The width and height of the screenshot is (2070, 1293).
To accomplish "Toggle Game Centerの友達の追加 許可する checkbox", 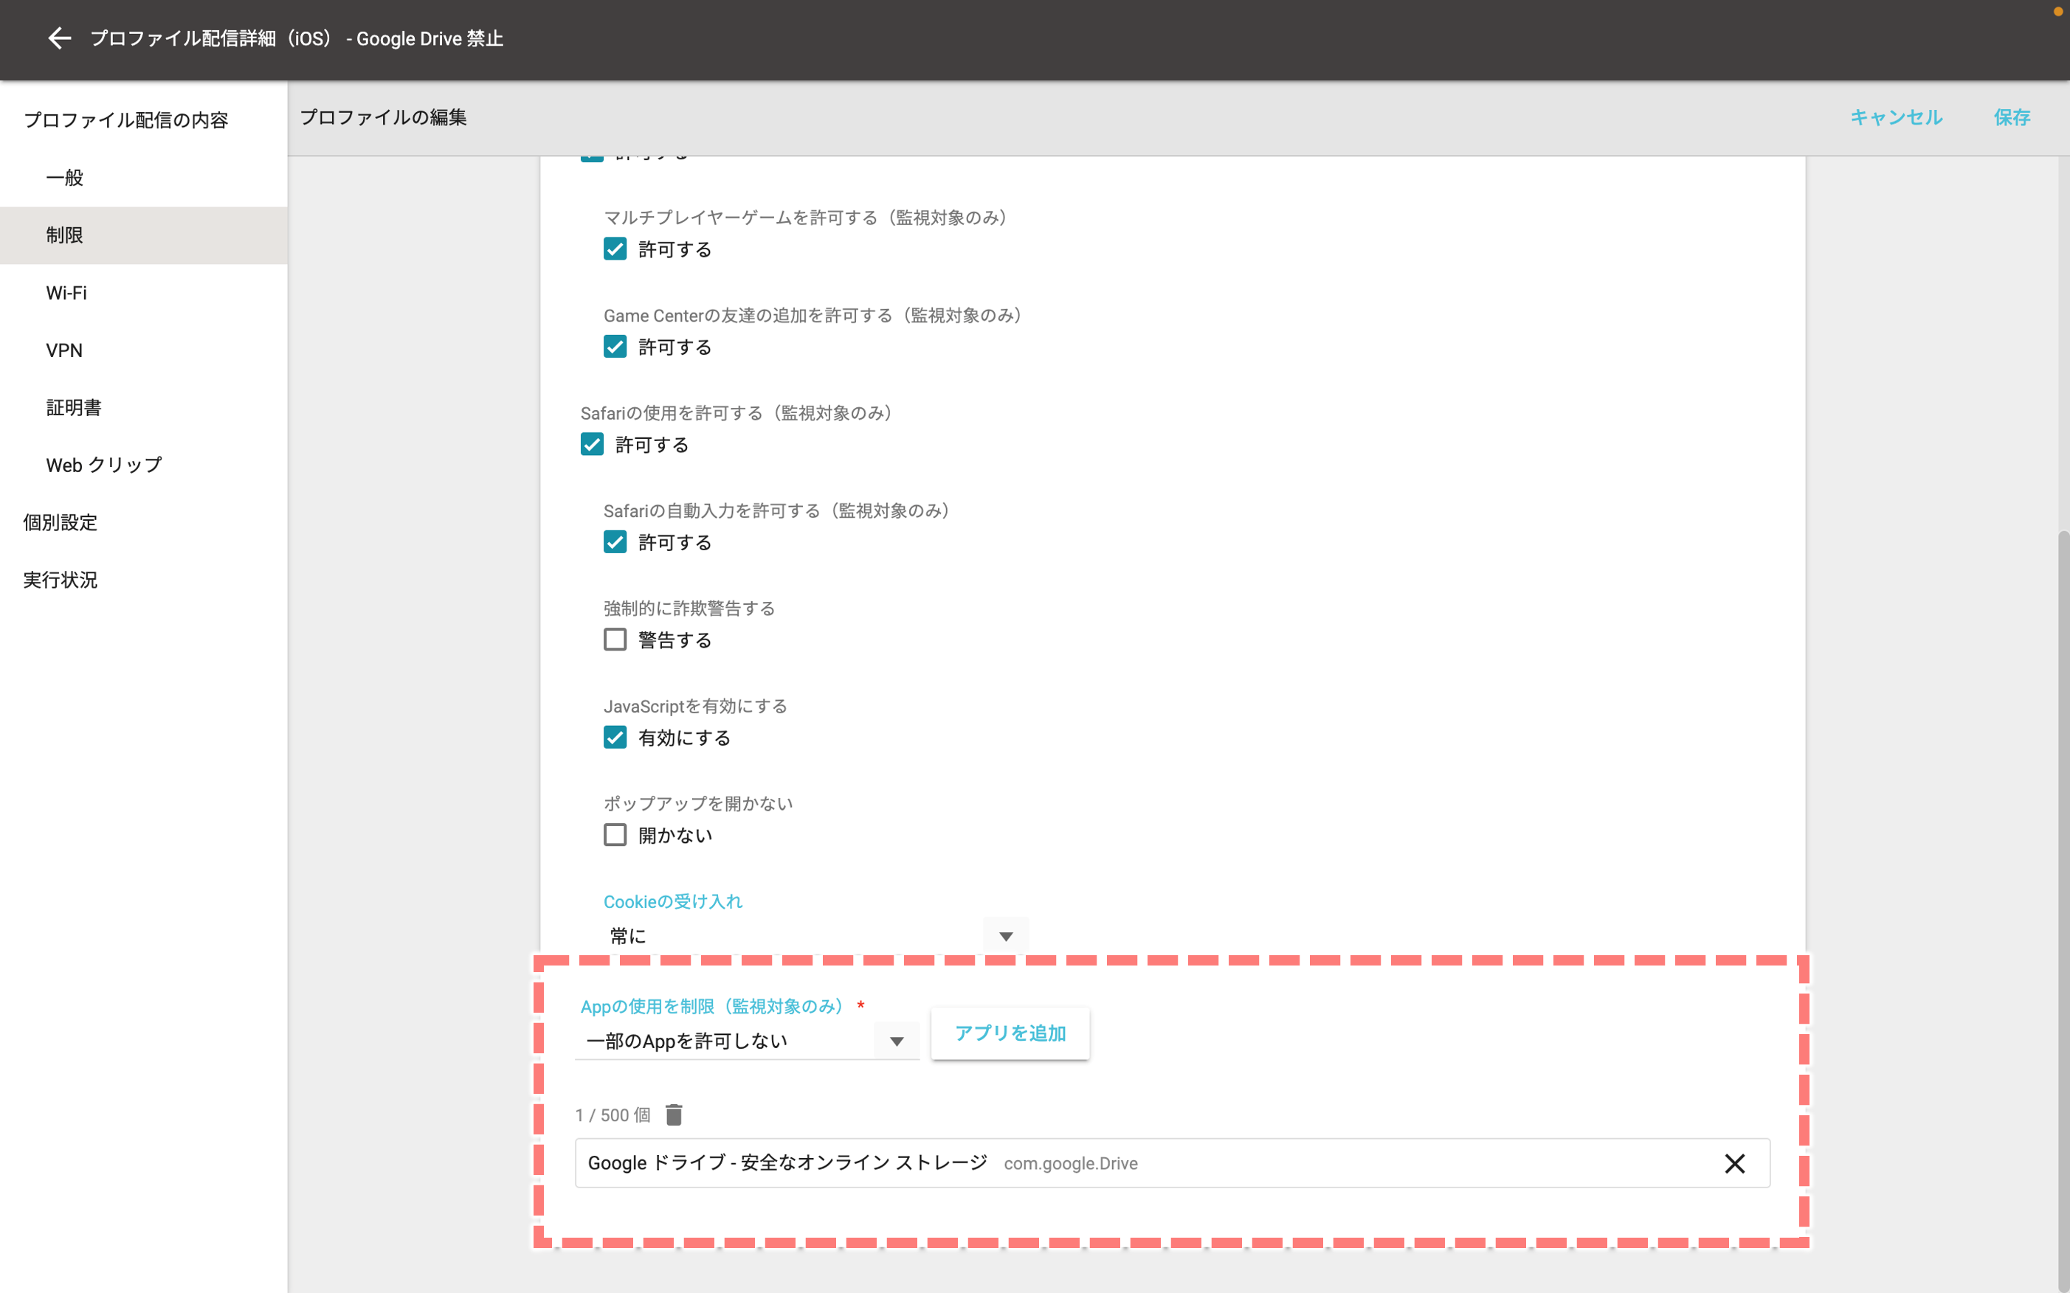I will click(615, 347).
